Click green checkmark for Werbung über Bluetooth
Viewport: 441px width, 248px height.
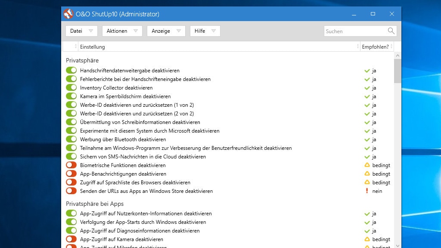pyautogui.click(x=367, y=139)
